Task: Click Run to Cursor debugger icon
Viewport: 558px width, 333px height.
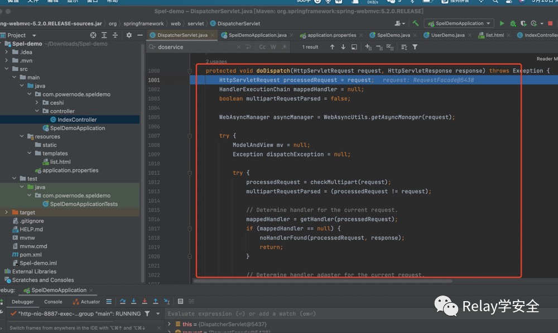Action: [167, 302]
